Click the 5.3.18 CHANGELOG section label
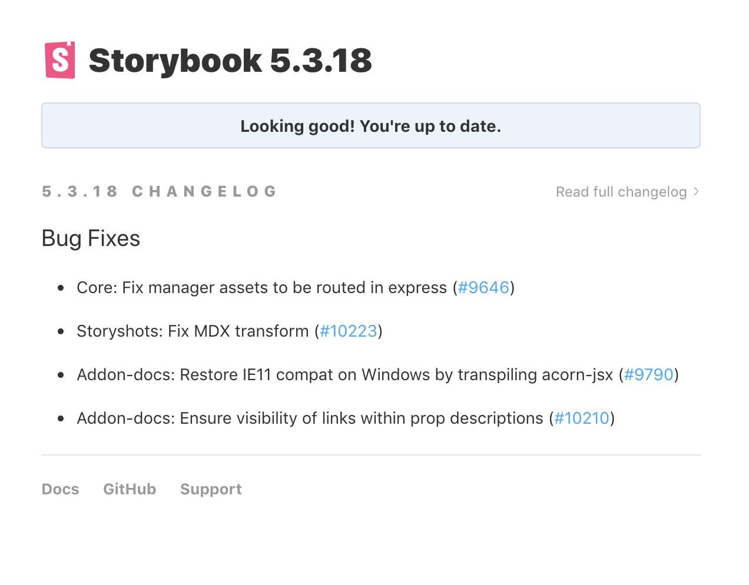The width and height of the screenshot is (749, 585). tap(159, 191)
